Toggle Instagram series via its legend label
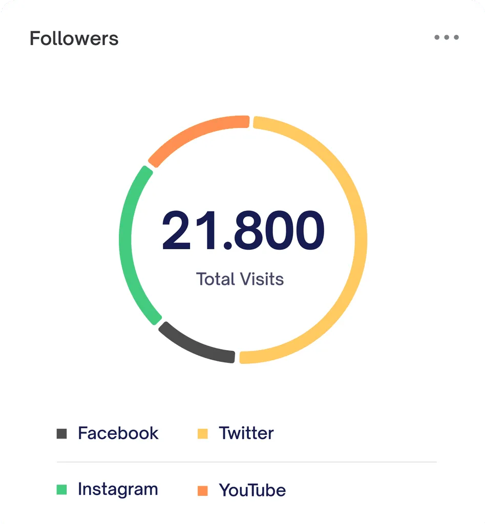Screen dimensions: 485x524 point(118,489)
